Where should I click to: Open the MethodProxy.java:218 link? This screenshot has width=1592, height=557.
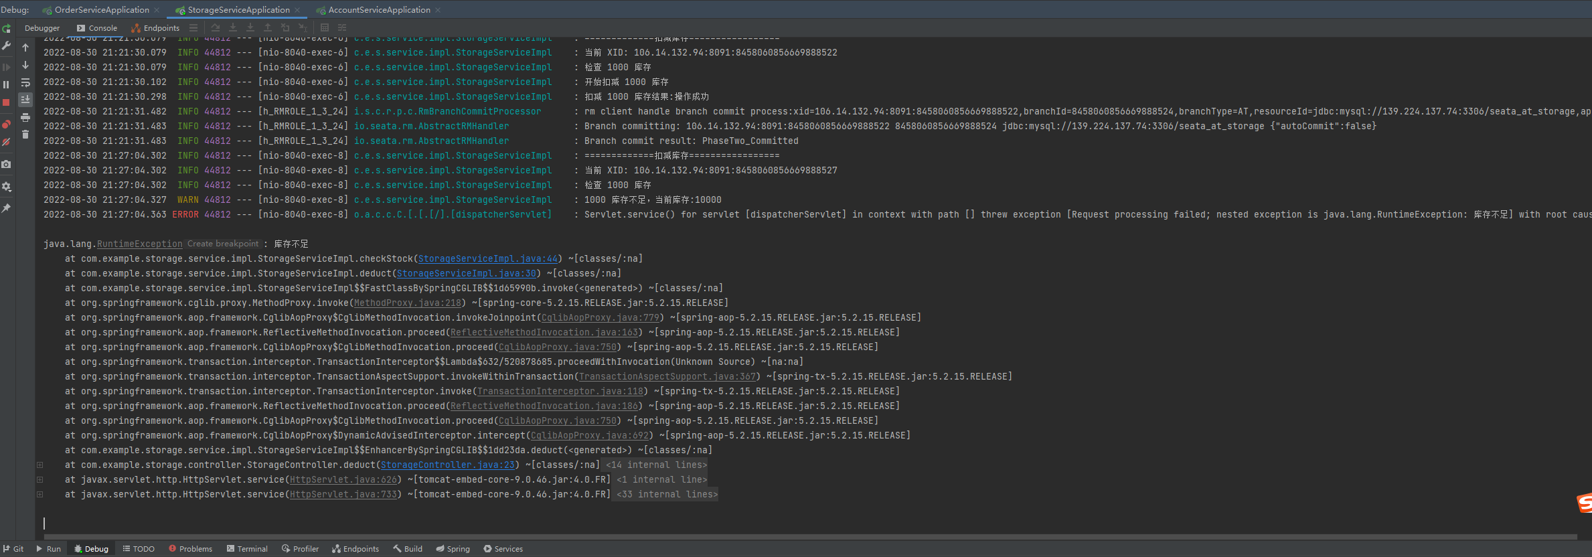[x=408, y=303]
